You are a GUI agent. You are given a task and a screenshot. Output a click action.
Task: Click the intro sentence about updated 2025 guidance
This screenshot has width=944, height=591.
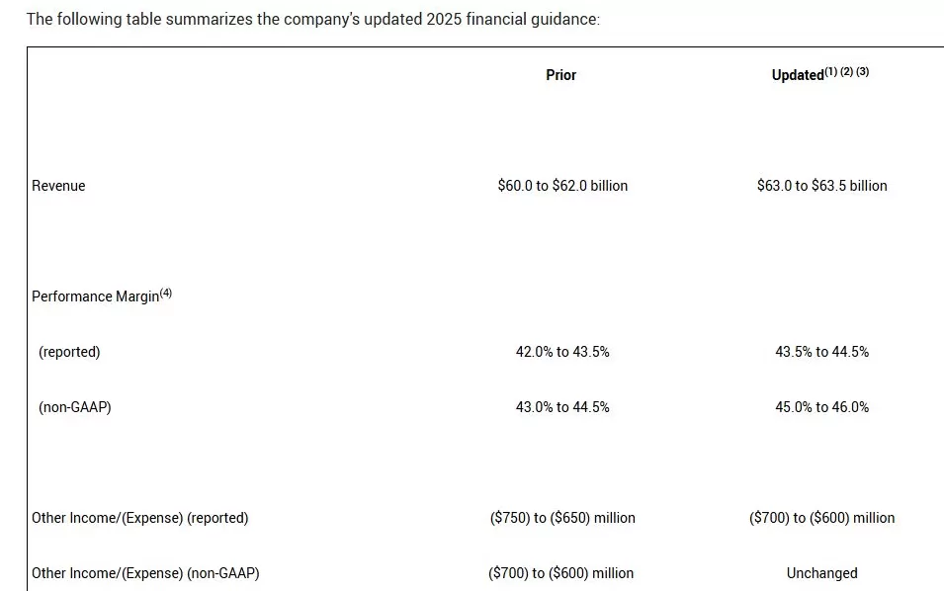pyautogui.click(x=312, y=19)
